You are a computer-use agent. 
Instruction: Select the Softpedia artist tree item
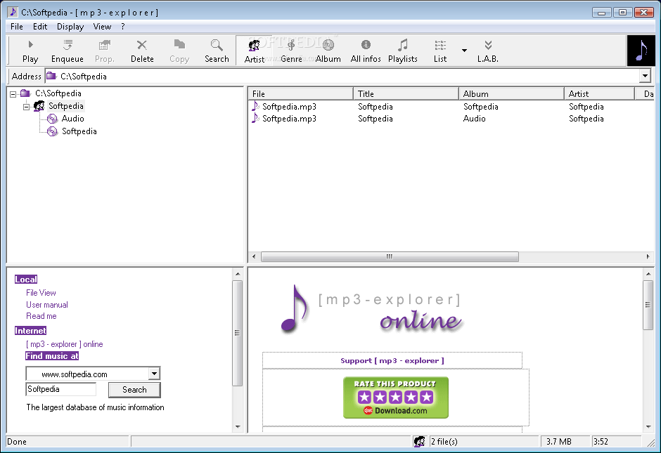click(x=66, y=106)
